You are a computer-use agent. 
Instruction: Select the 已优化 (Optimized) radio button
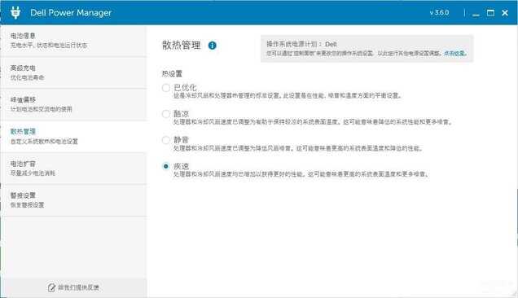coord(166,88)
